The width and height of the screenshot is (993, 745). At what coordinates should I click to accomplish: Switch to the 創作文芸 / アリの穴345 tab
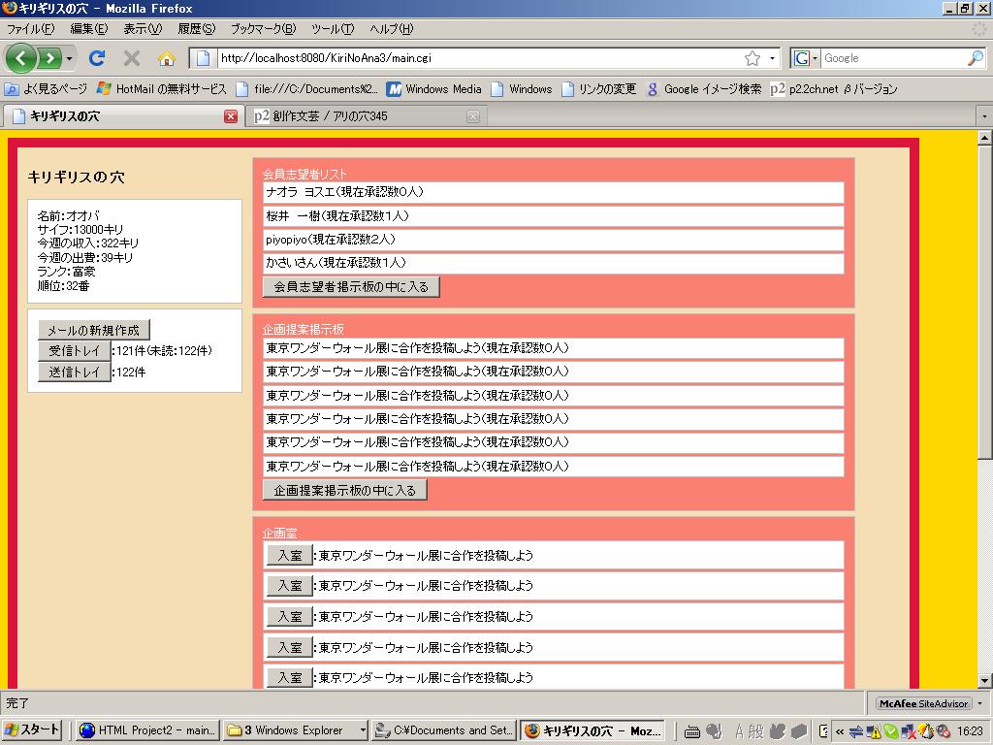coord(361,116)
